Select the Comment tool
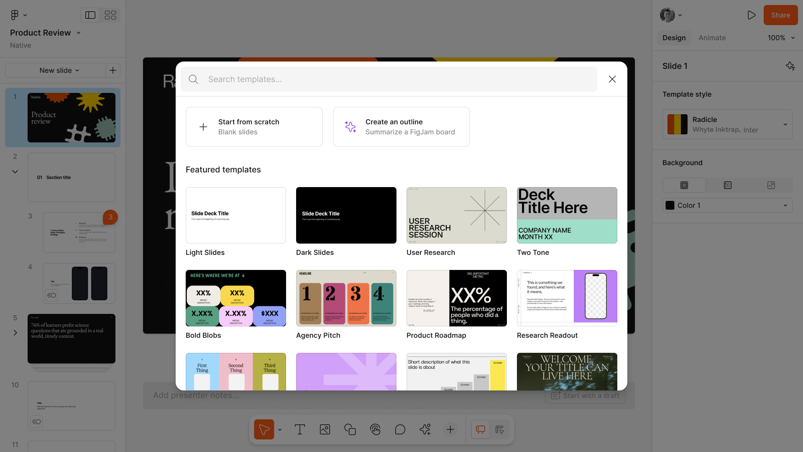 [x=400, y=429]
